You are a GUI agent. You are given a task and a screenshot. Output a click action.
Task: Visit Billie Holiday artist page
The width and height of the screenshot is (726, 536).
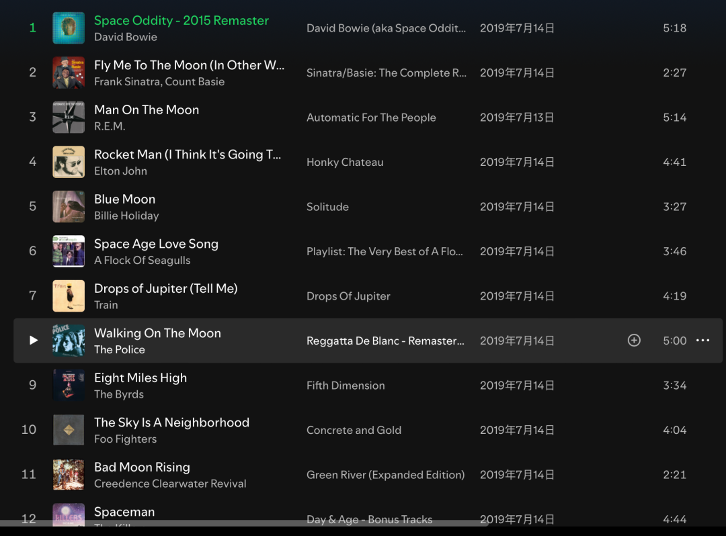point(126,216)
